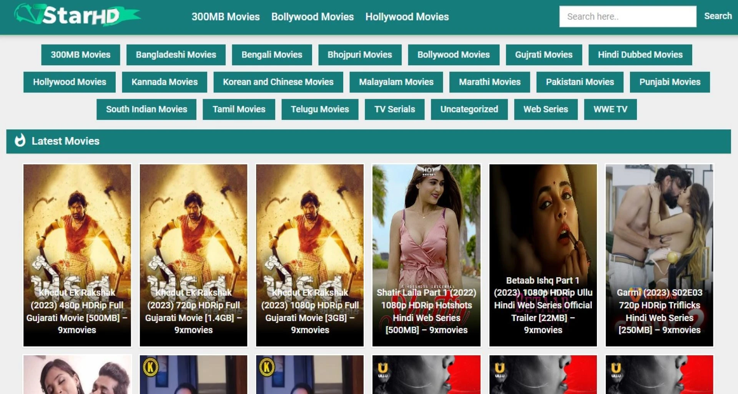This screenshot has height=394, width=738.
Task: Go to the Bhojpuri Movies category
Action: tap(360, 55)
